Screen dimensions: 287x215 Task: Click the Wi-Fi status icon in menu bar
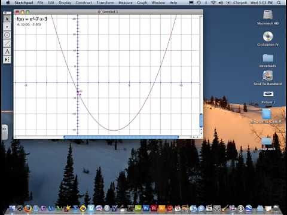[213, 2]
